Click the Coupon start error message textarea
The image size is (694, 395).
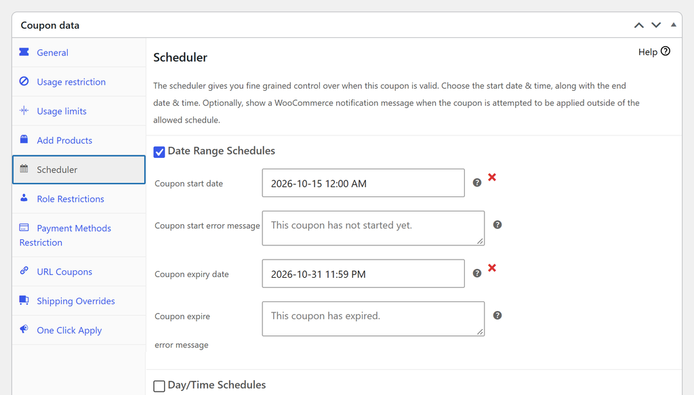[373, 228]
